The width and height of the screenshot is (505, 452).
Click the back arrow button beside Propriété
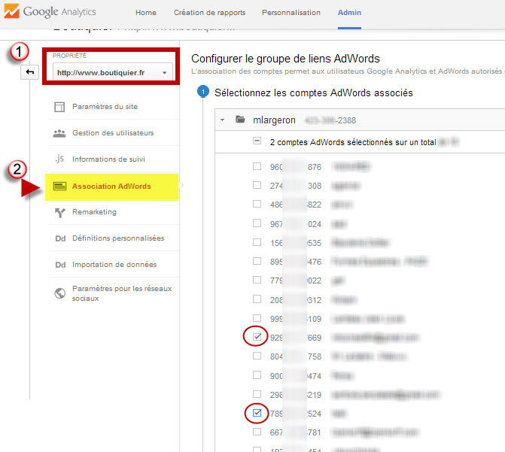pos(30,71)
